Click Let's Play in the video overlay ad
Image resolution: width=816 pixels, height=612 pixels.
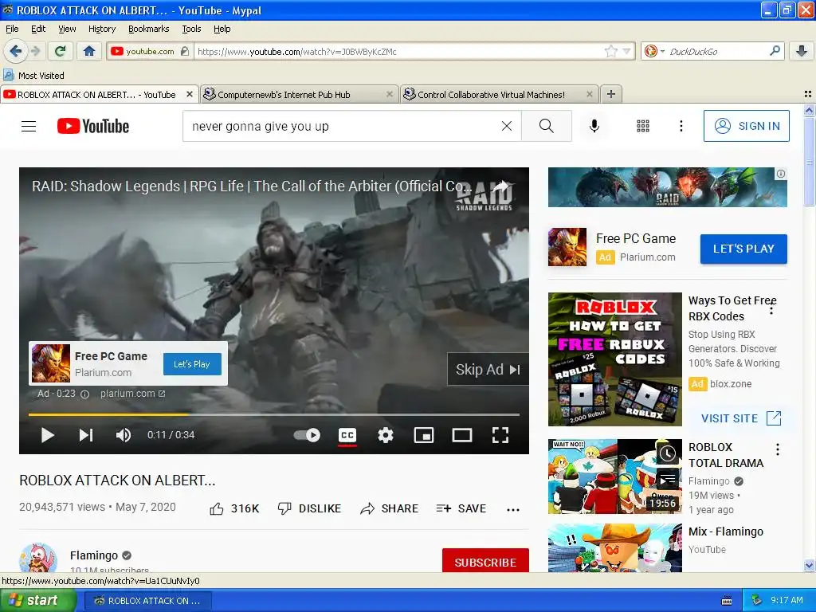(x=192, y=363)
